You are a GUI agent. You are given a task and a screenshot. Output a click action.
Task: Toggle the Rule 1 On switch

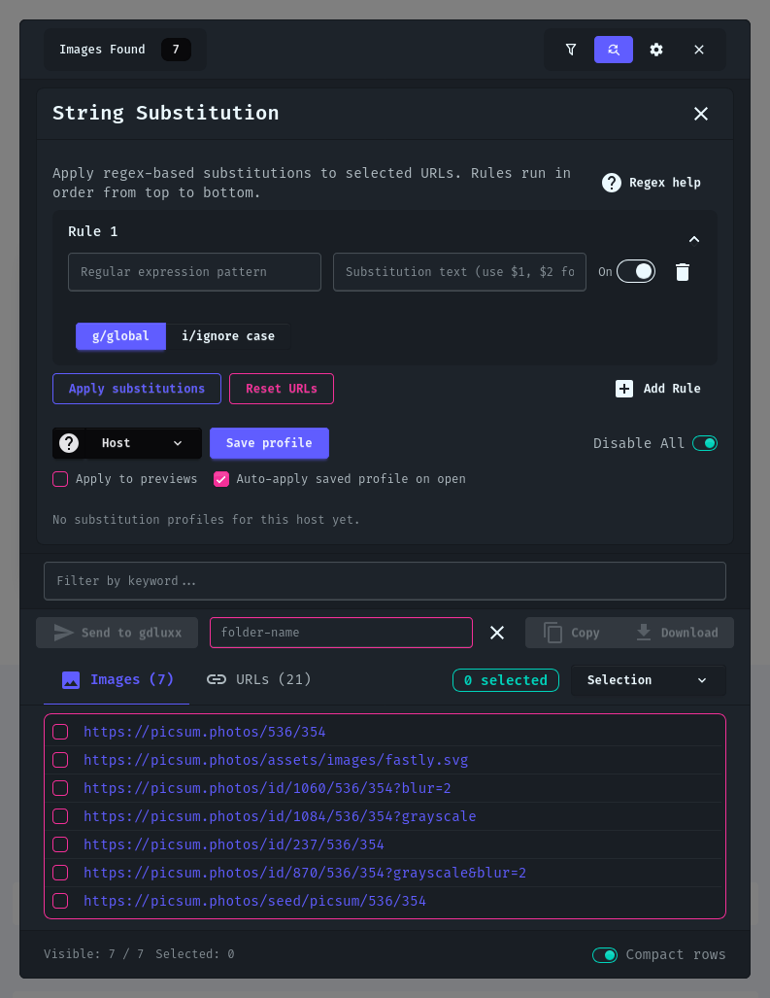click(x=636, y=272)
